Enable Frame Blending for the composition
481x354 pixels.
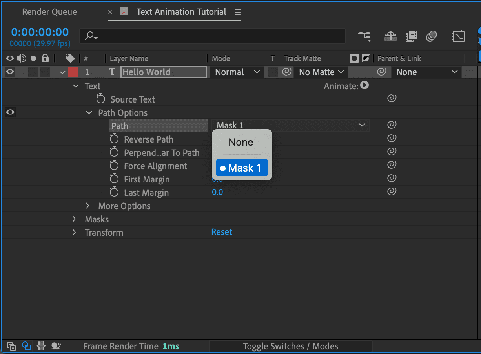pos(411,36)
